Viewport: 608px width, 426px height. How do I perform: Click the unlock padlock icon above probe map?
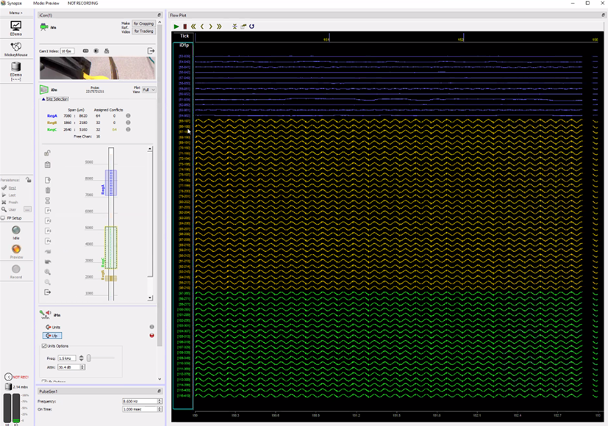tap(48, 153)
